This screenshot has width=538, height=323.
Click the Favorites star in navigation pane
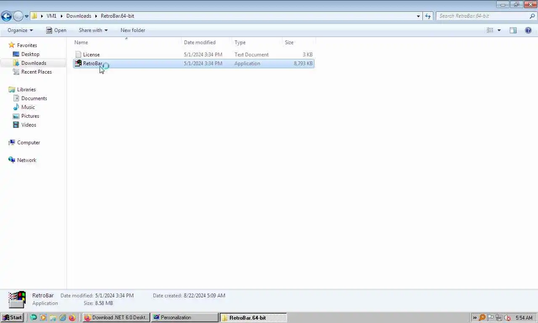(x=12, y=45)
